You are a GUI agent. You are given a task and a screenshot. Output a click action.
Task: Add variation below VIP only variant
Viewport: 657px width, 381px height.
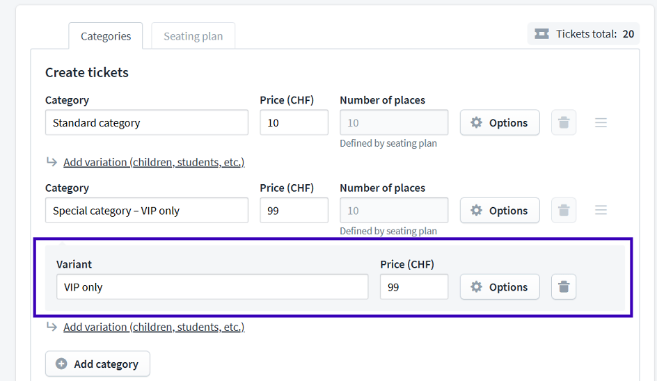[x=154, y=327]
